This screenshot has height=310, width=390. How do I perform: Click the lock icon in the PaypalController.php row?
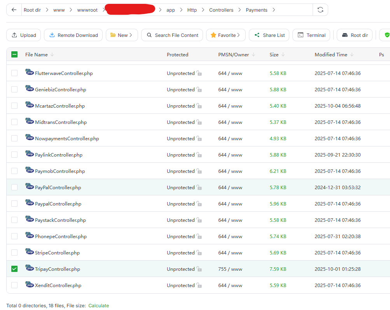pos(199,204)
